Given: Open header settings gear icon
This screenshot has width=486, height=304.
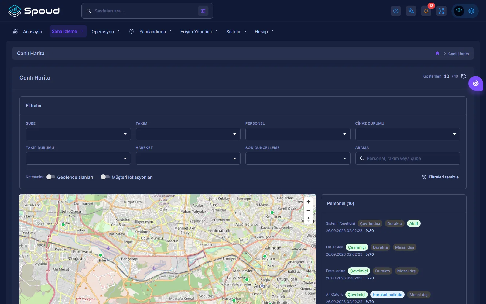Looking at the screenshot, I should 471,11.
